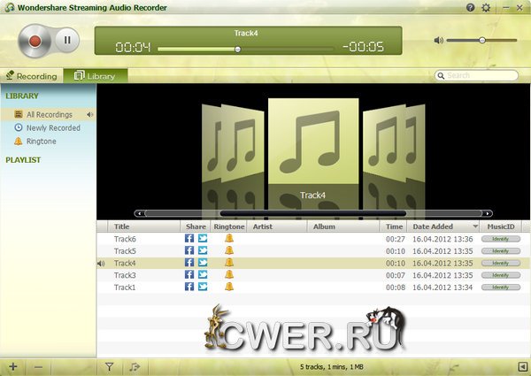531x376 pixels.
Task: Select the Track5 title row
Action: point(125,251)
